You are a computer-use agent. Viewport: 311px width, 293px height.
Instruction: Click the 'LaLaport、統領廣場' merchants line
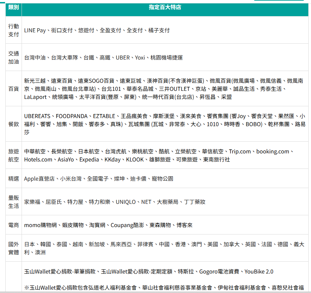[128, 97]
